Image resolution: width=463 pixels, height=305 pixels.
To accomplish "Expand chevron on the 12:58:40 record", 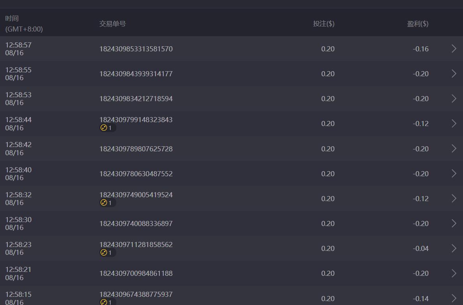I will [454, 174].
